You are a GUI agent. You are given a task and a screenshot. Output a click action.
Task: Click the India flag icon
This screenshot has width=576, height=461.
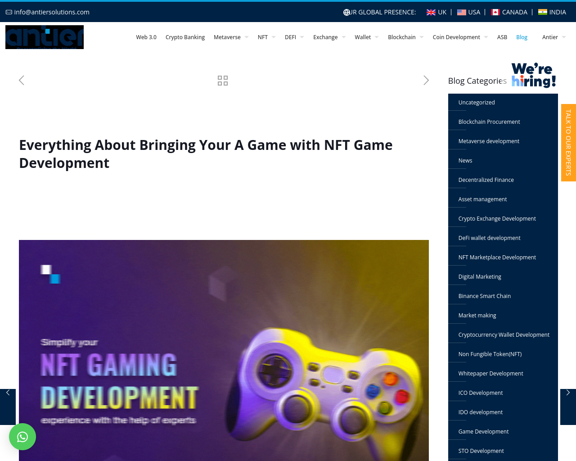tap(543, 12)
